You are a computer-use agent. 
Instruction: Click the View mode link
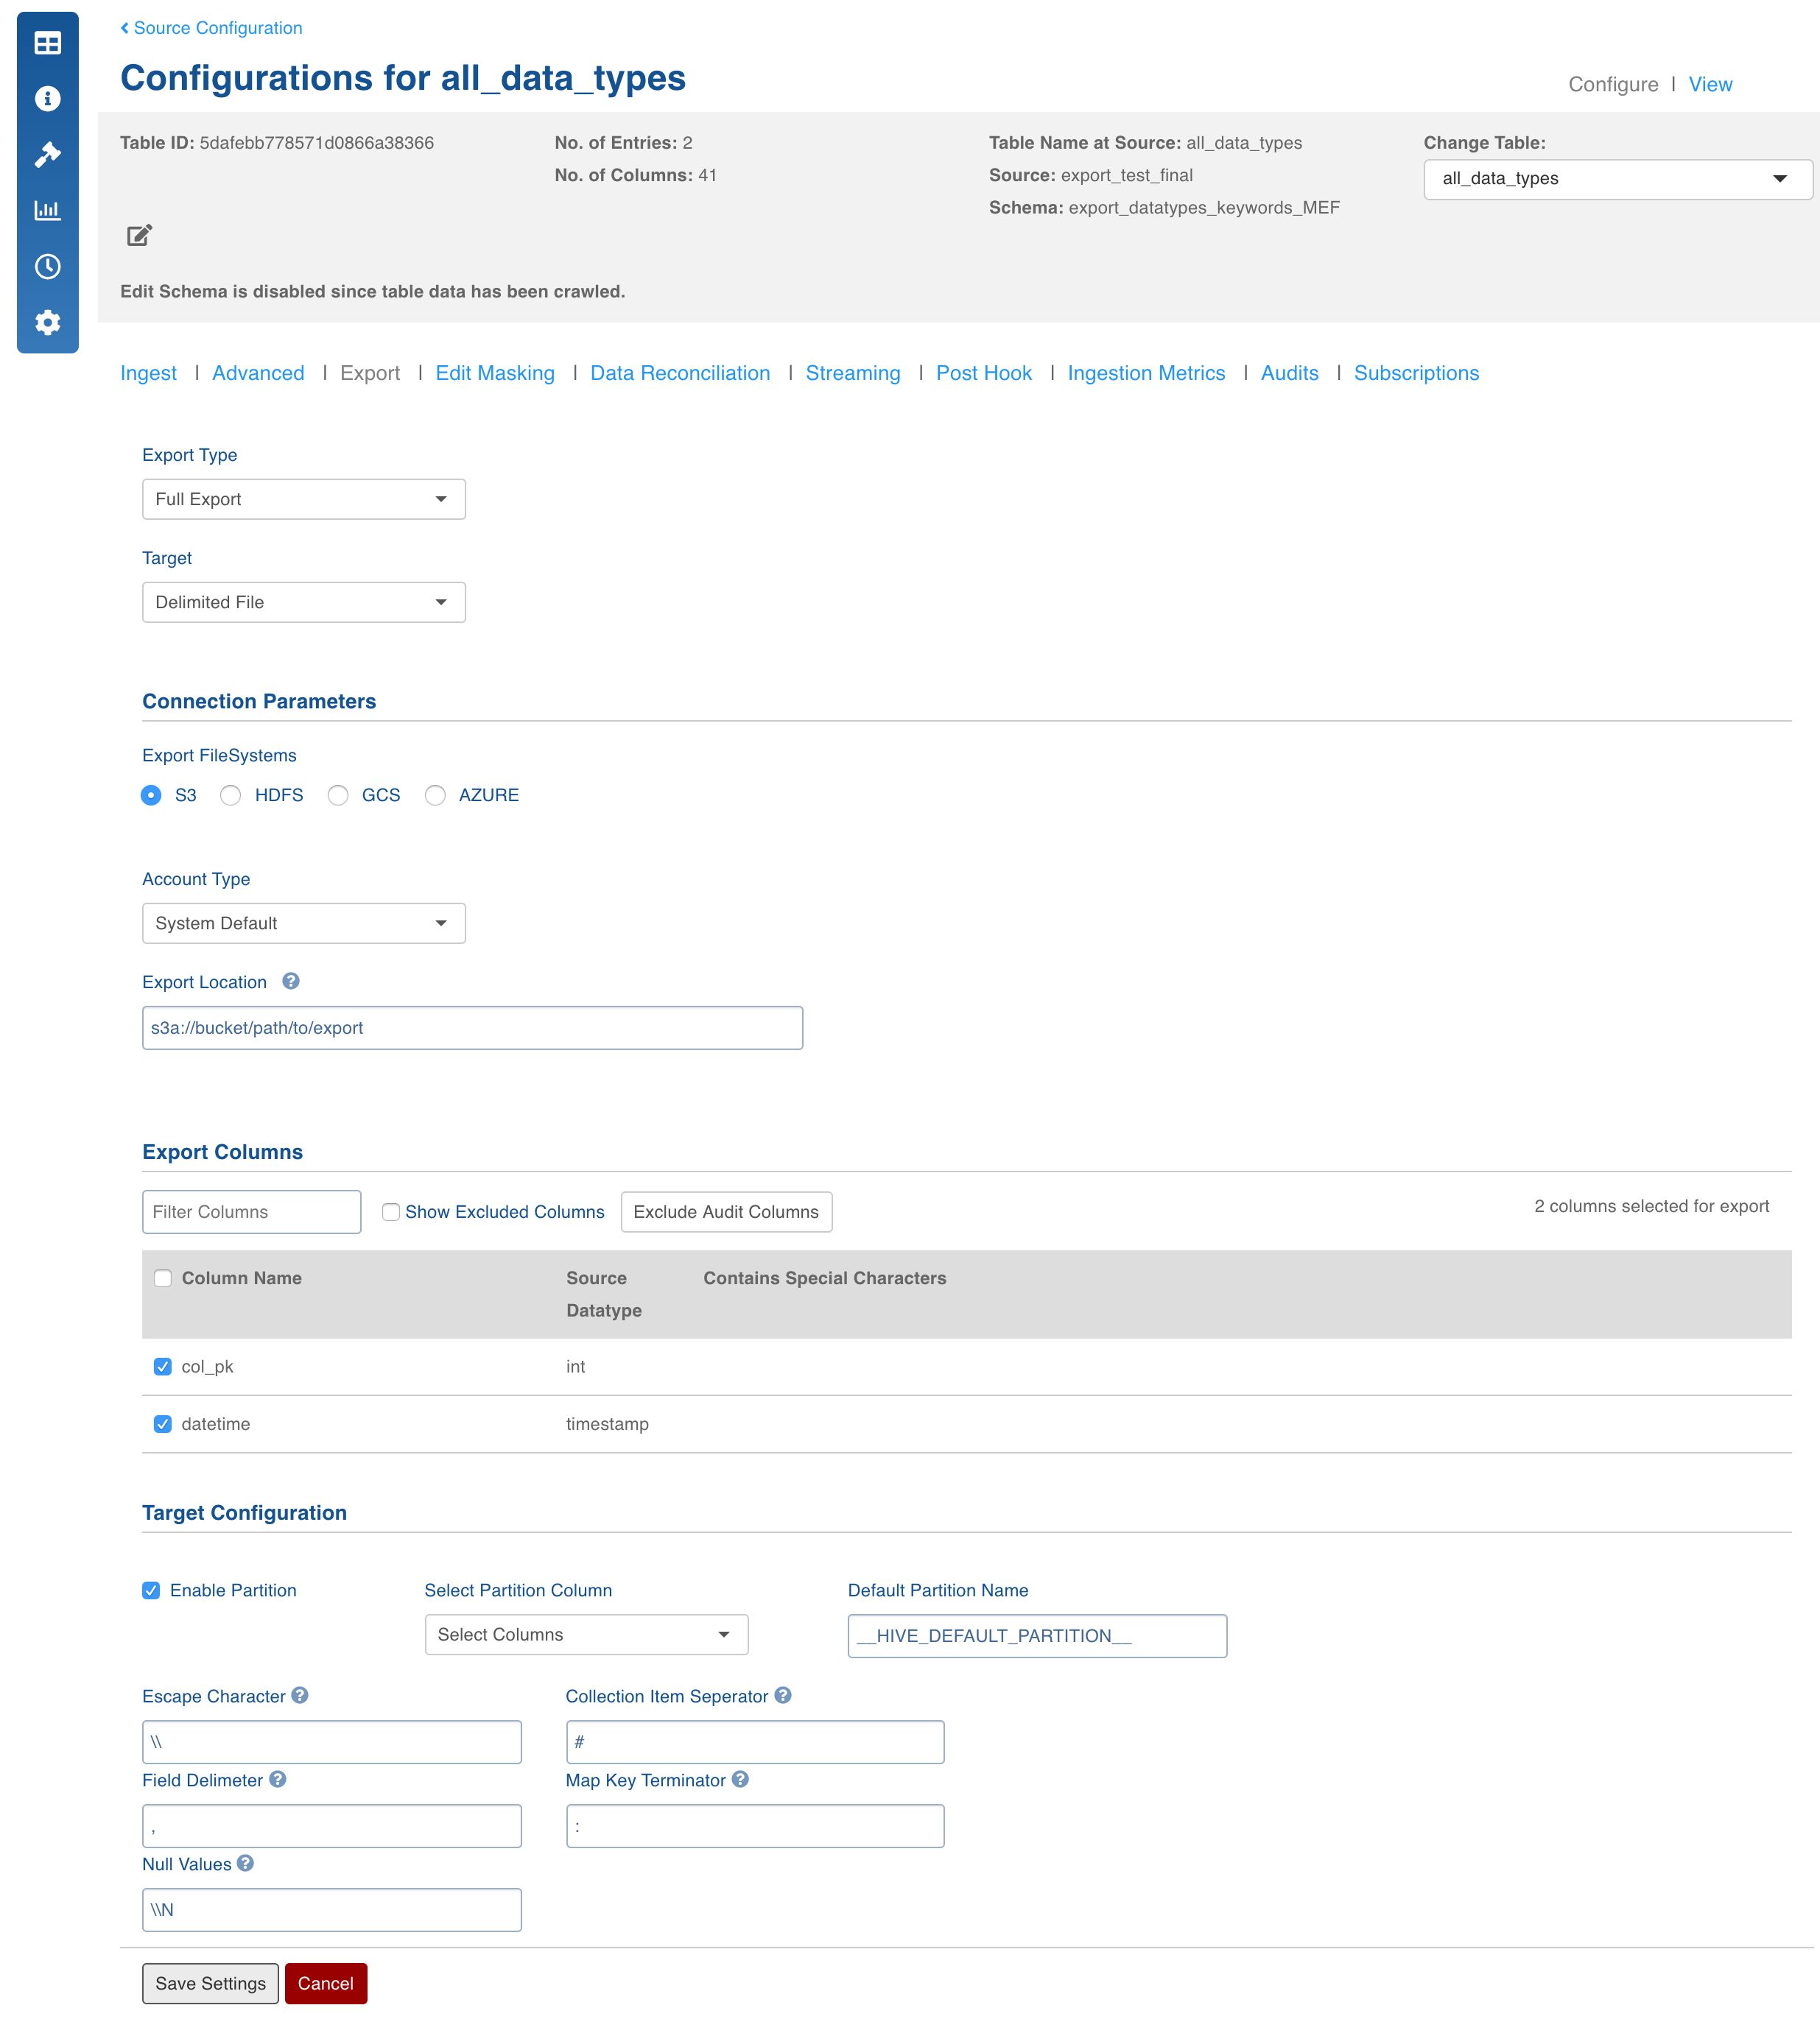click(1710, 85)
